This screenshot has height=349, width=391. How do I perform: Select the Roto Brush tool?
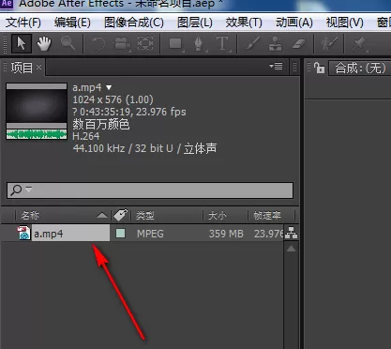point(329,44)
